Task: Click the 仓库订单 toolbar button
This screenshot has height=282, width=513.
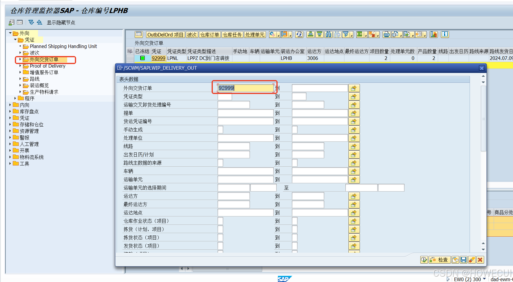Action: [210, 35]
